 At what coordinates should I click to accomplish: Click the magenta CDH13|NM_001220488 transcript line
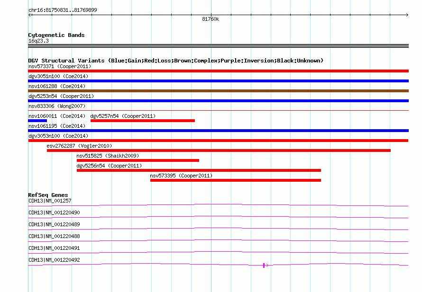pyautogui.click(x=218, y=241)
